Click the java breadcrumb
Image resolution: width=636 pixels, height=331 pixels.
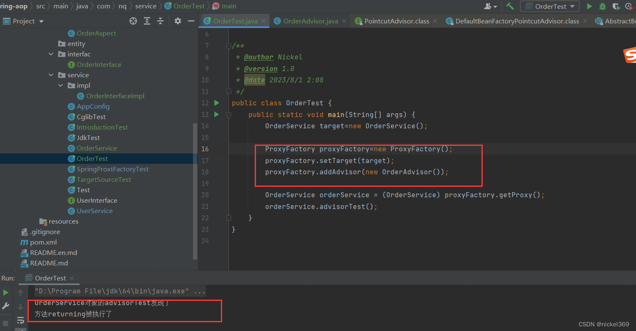point(82,6)
